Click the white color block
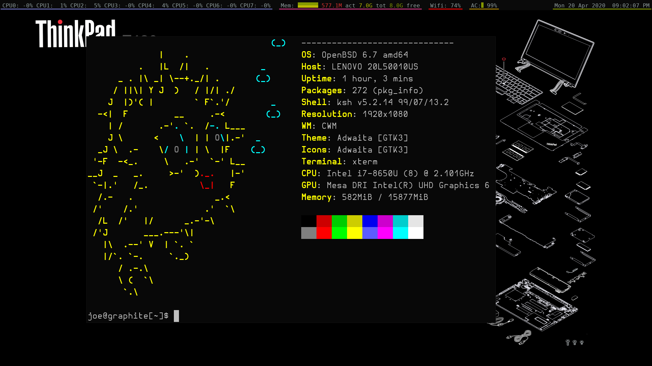 tap(416, 233)
